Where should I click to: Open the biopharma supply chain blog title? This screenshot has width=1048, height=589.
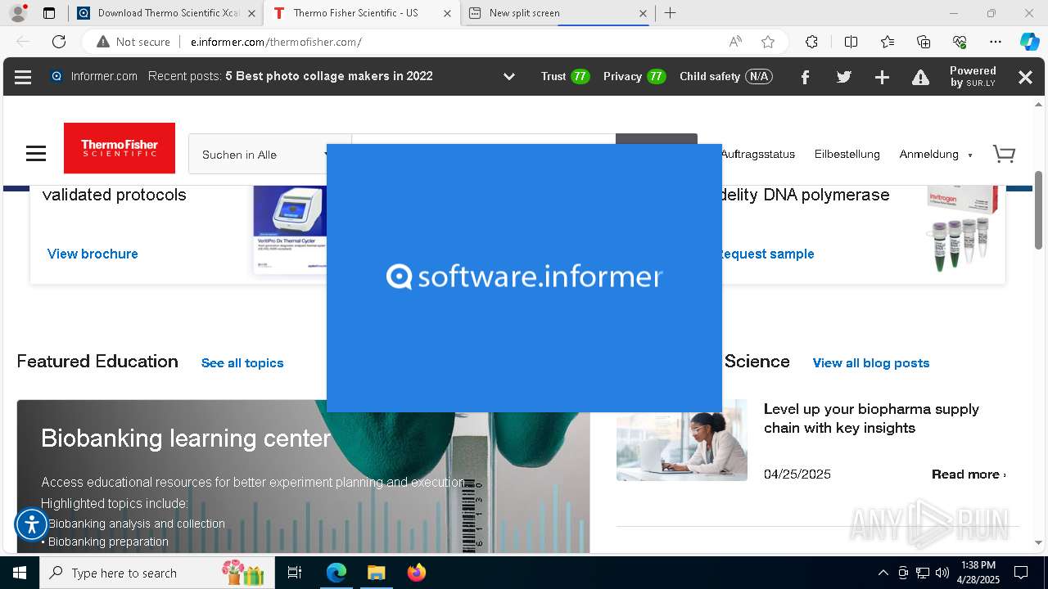pyautogui.click(x=871, y=418)
